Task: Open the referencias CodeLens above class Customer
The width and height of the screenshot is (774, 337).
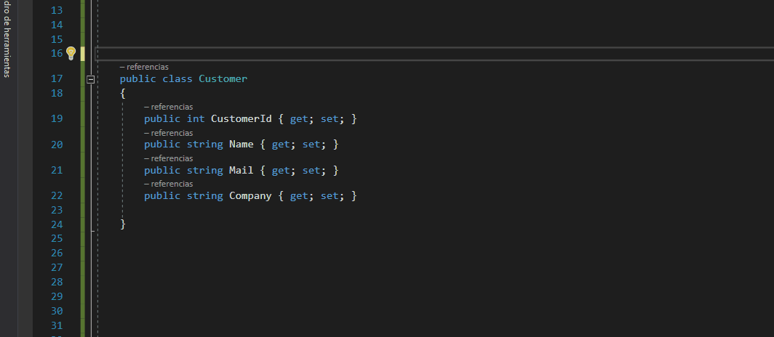Action: tap(144, 67)
